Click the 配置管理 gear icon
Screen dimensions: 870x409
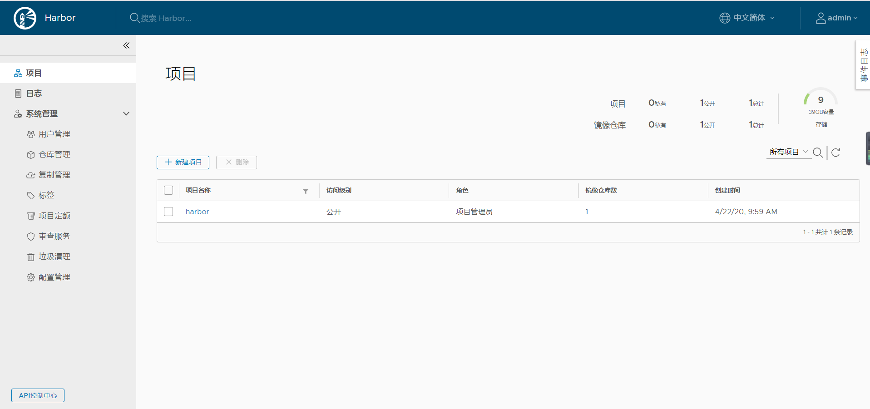click(x=31, y=277)
